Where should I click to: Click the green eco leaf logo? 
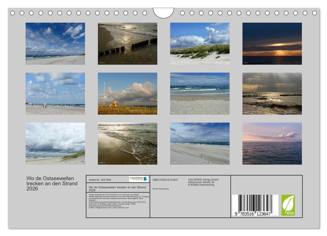coord(288,205)
